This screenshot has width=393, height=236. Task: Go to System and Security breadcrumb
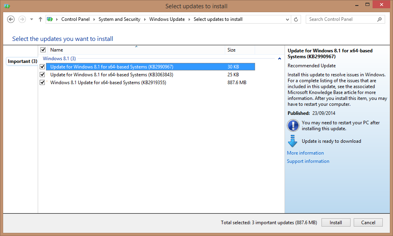[x=119, y=19]
